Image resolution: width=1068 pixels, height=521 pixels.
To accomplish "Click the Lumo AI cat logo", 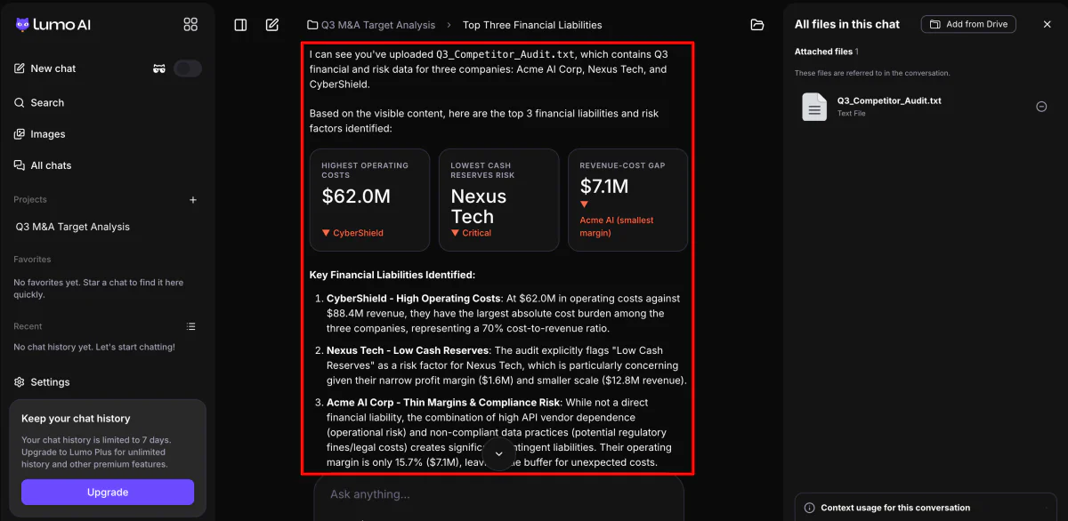I will 22,25.
